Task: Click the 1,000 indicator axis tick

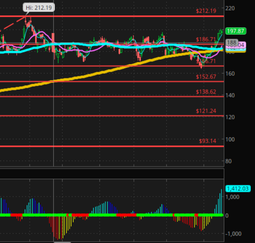Action: click(232, 197)
